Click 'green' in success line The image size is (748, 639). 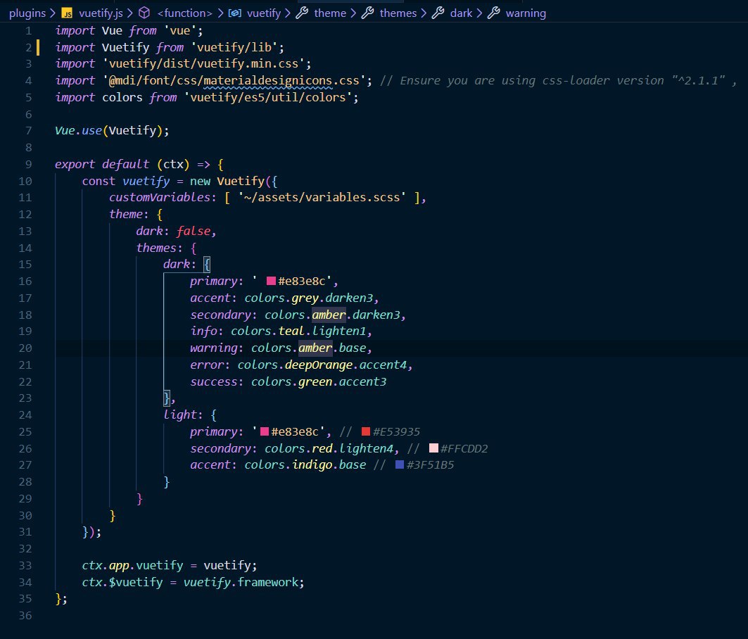[x=315, y=381]
